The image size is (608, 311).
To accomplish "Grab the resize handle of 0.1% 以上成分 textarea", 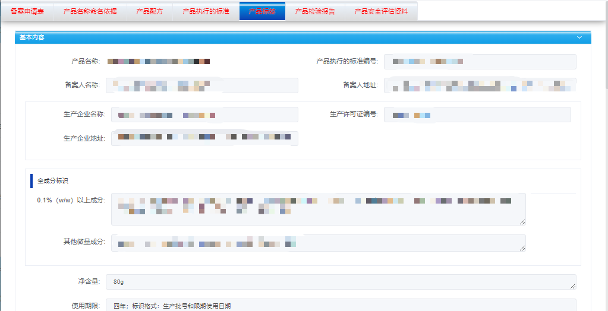I will pyautogui.click(x=522, y=222).
